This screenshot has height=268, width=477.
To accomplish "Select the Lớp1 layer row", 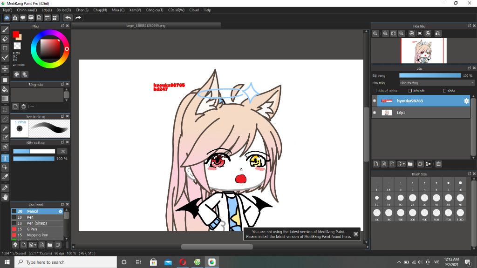I will 421,113.
